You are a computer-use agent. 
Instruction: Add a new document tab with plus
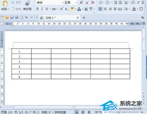(84, 18)
